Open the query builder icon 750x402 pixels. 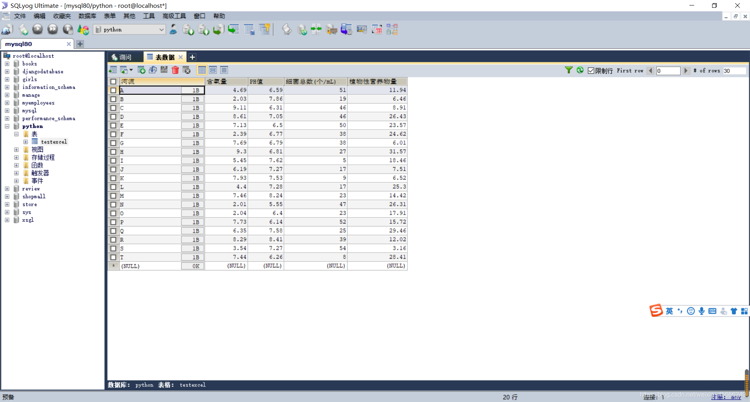(377, 29)
